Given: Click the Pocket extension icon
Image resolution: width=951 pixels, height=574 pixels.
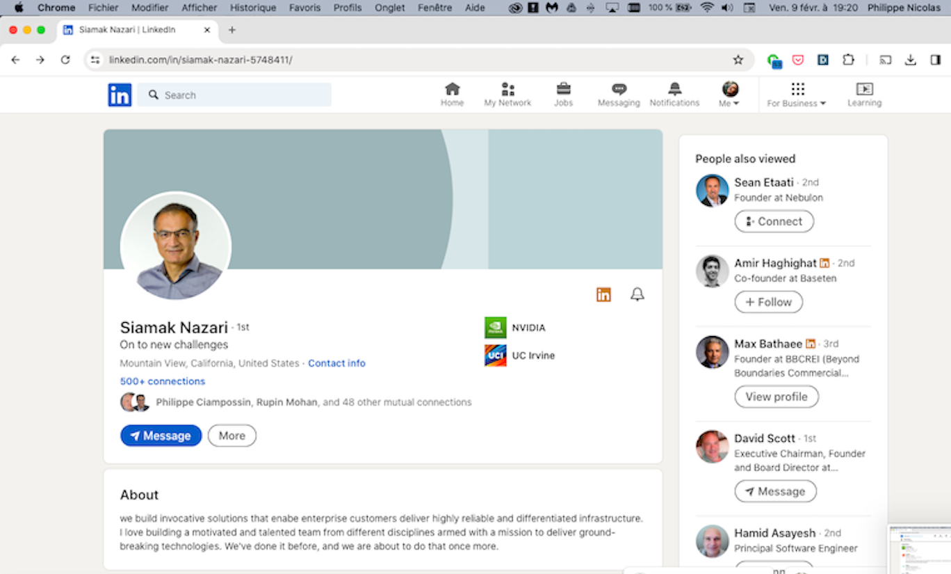Looking at the screenshot, I should click(798, 60).
